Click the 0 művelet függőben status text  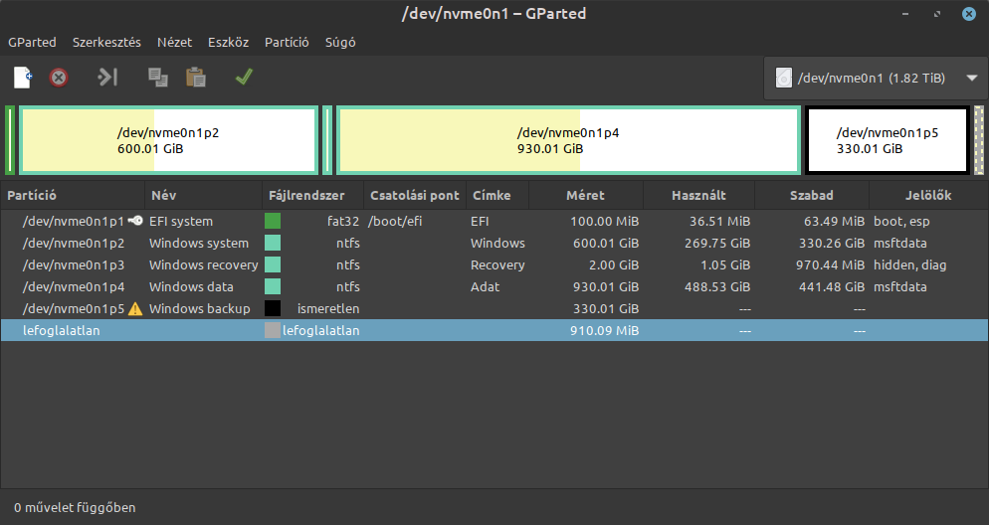[x=75, y=507]
